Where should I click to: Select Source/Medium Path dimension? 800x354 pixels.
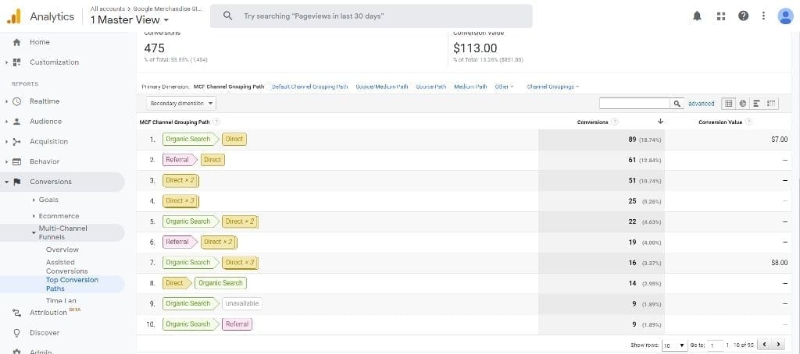pyautogui.click(x=381, y=87)
